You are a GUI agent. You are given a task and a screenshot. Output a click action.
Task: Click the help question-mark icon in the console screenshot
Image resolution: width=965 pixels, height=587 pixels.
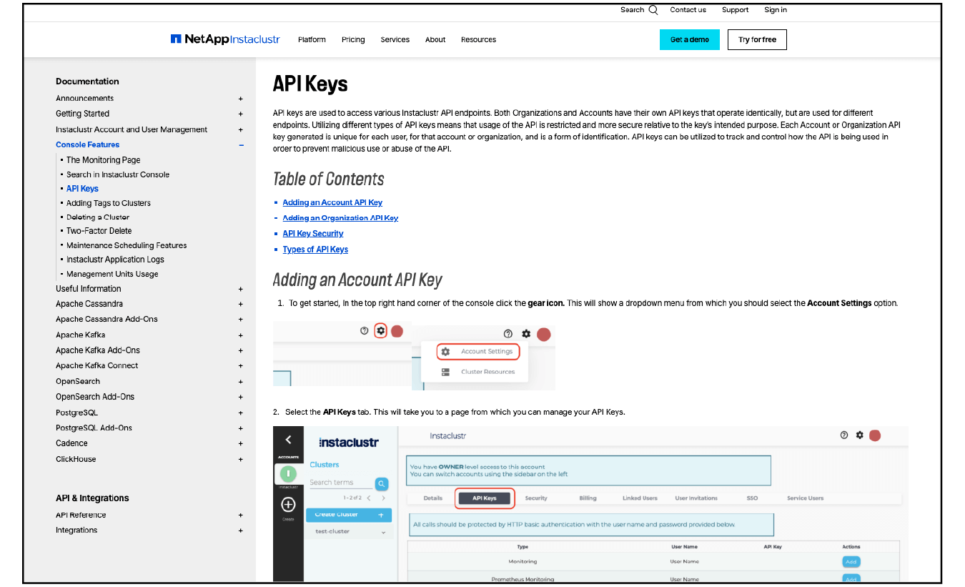(843, 435)
